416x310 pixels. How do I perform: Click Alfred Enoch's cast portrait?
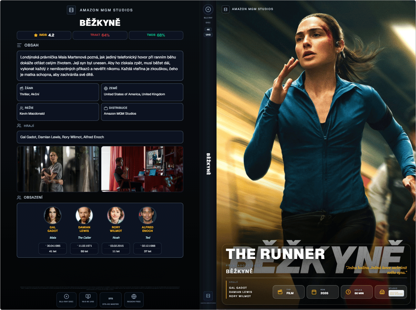147,215
